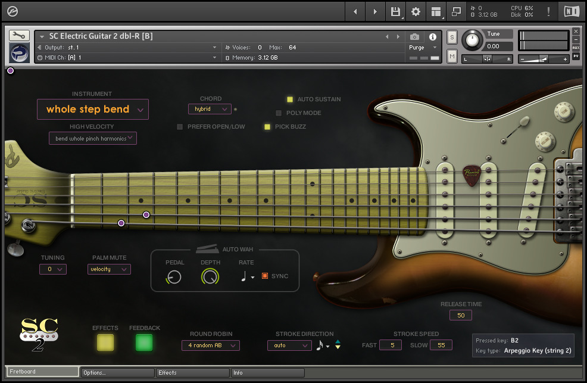This screenshot has height=383, width=587.
Task: Open instrument edit mode with the wrench icon
Action: point(18,36)
